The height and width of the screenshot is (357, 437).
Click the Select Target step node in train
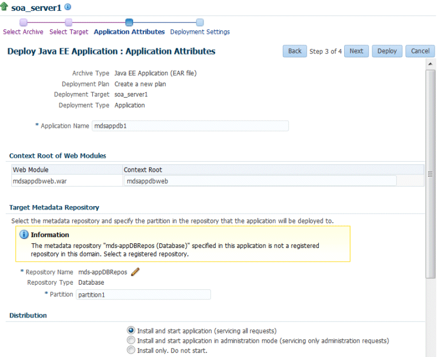tap(69, 22)
